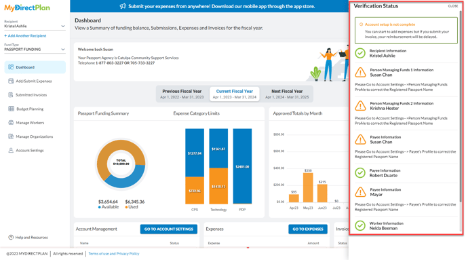Open the Dashboard sidebar icon
Screen dimensions: 466x260
(11, 67)
